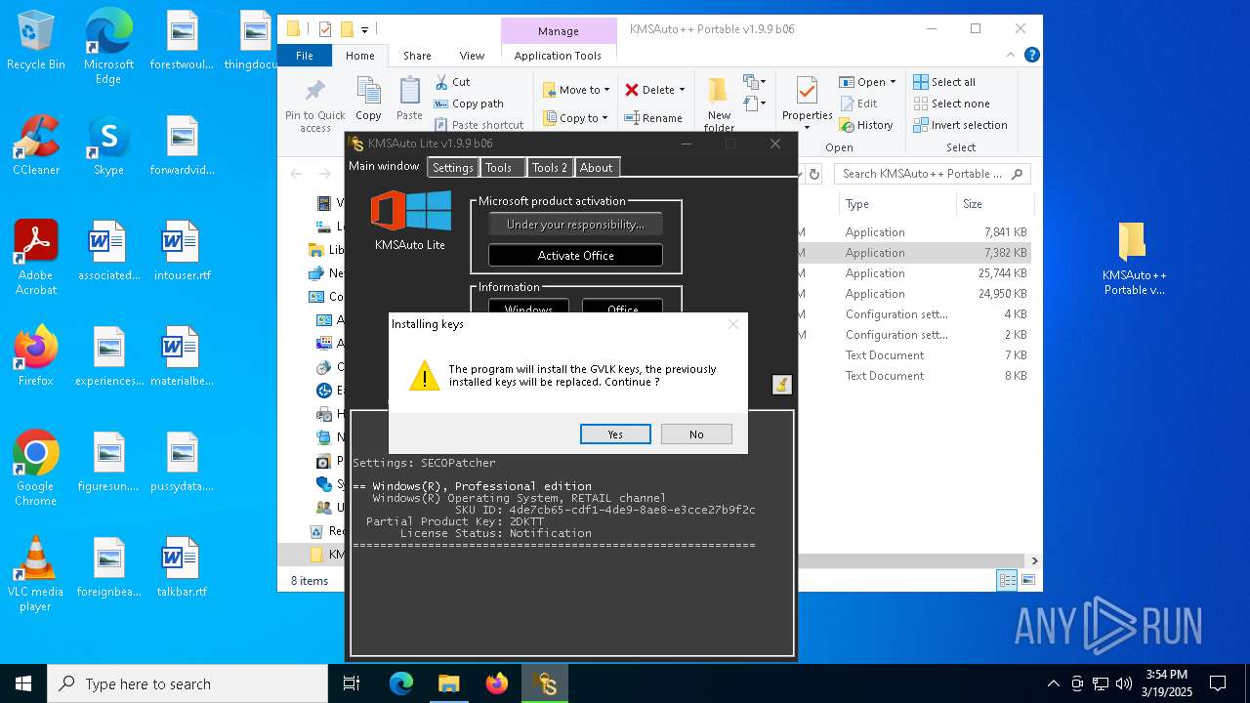Decline key installation with No button

point(696,434)
